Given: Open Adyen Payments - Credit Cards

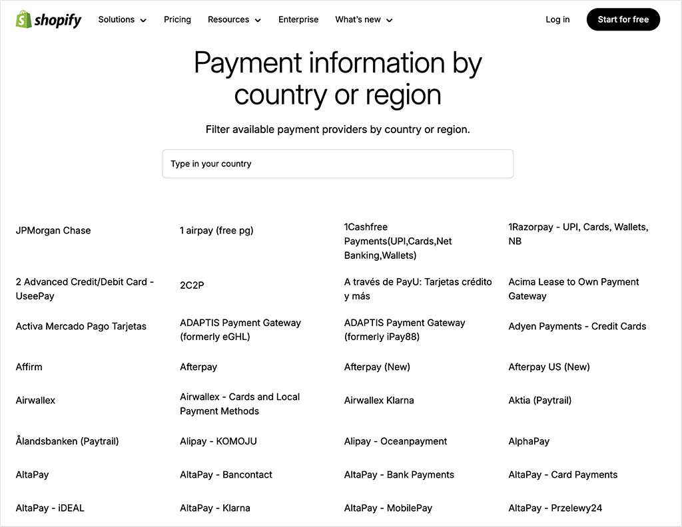Looking at the screenshot, I should [x=577, y=326].
